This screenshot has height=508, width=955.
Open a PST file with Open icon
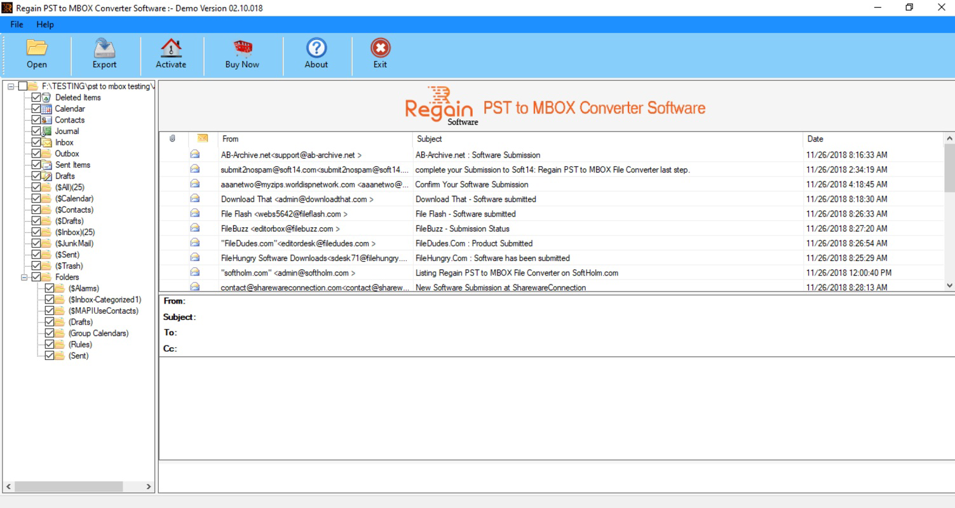[x=37, y=48]
